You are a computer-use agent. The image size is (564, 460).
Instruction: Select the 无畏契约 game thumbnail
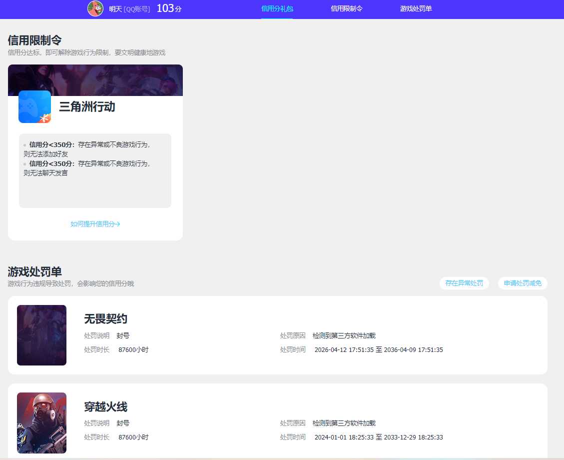point(42,335)
